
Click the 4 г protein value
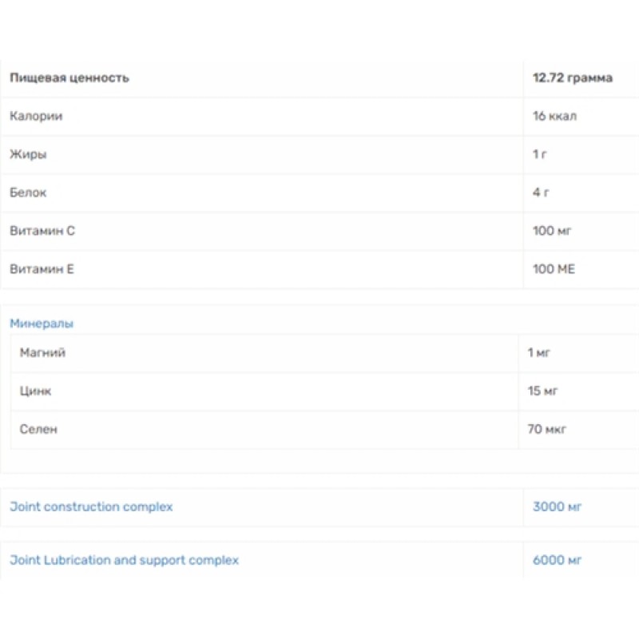click(540, 192)
